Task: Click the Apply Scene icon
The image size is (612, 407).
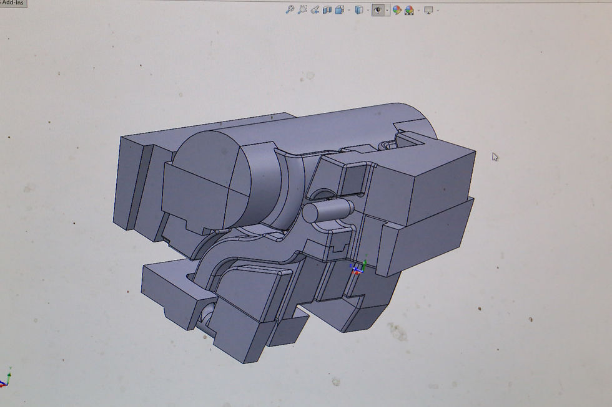Action: click(409, 10)
